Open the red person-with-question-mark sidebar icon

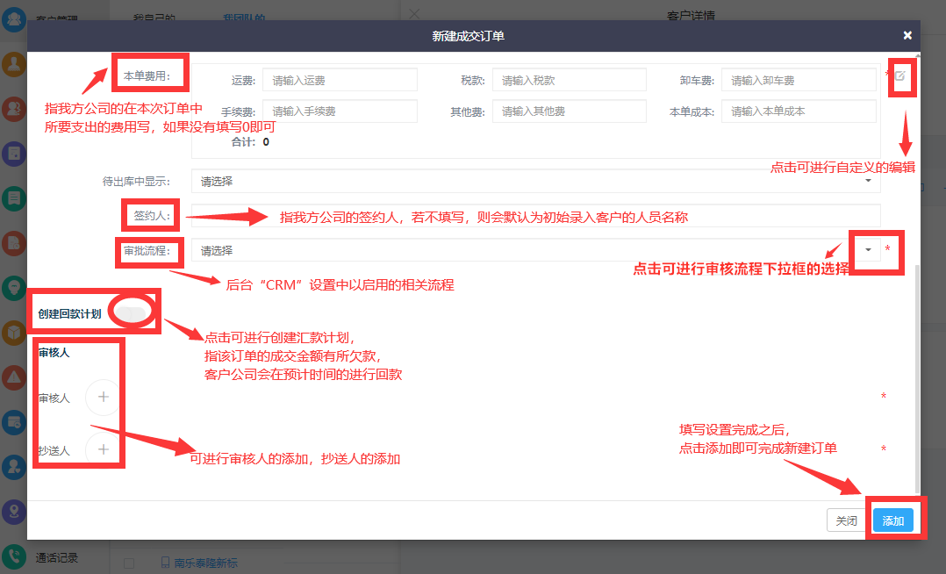point(13,109)
